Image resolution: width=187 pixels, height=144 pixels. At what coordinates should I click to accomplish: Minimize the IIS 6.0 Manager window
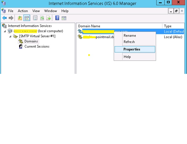pyautogui.click(x=160, y=2)
